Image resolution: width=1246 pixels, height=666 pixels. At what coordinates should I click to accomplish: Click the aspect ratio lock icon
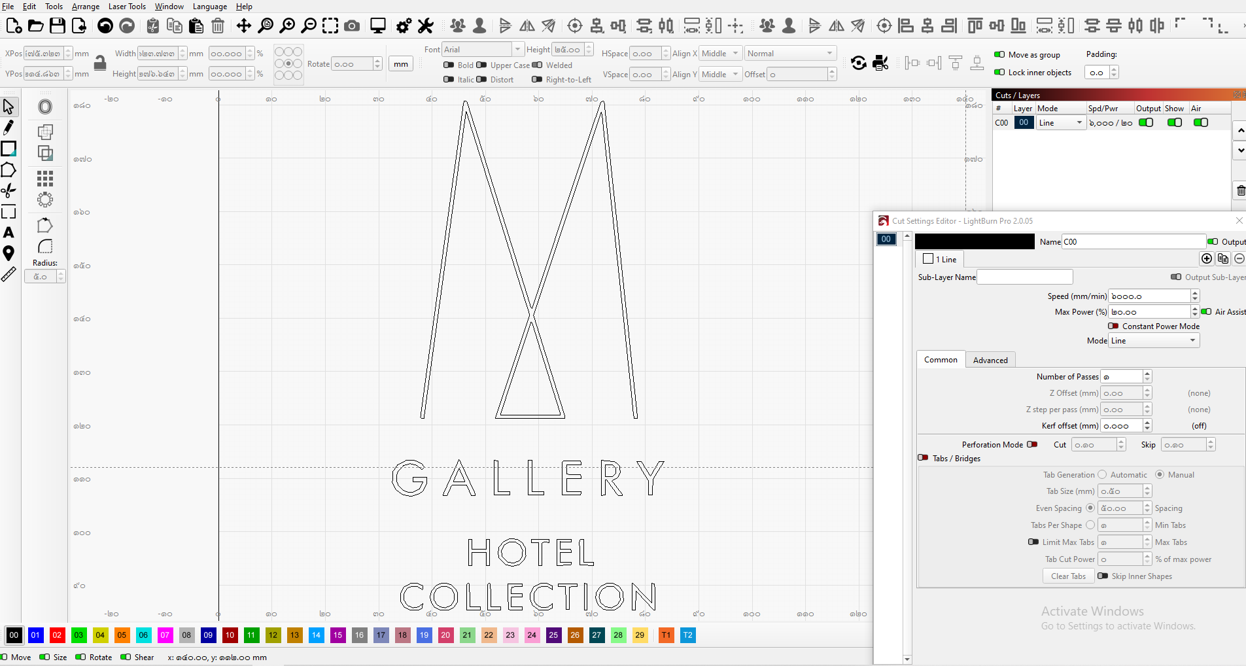(x=100, y=63)
